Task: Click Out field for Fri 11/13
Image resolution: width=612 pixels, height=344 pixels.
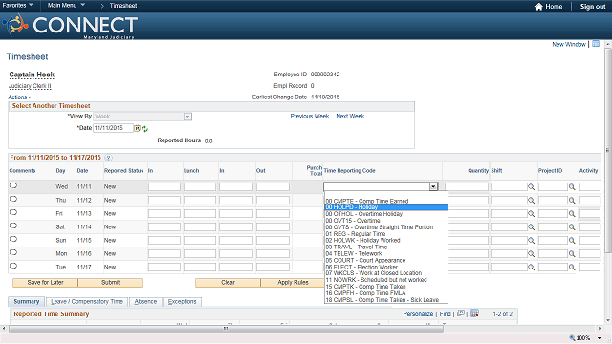Action: [273, 214]
